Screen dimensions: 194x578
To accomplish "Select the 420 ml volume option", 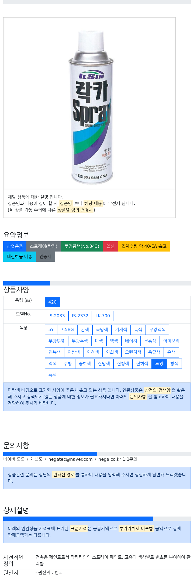I will 52,302.
